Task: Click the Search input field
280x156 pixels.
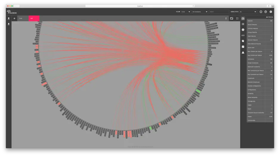Action: (219, 12)
